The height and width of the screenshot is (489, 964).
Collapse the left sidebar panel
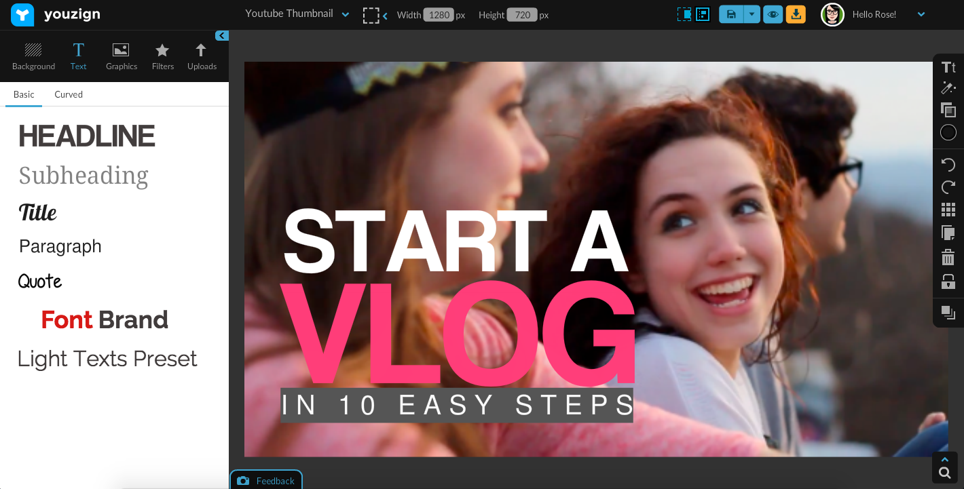(222, 36)
